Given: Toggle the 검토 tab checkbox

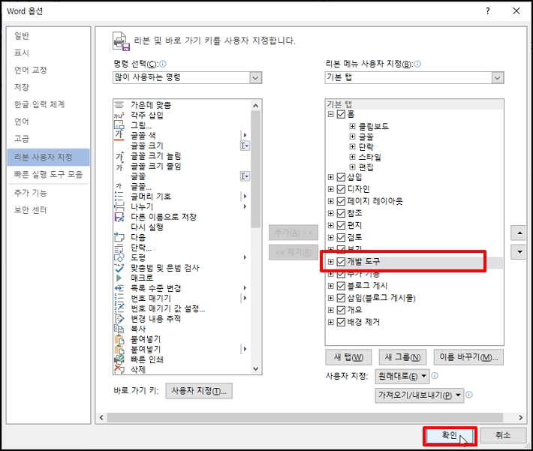Looking at the screenshot, I should pos(341,237).
